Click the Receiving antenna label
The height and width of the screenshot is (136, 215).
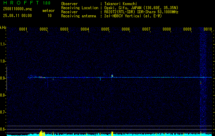[x=79, y=16]
